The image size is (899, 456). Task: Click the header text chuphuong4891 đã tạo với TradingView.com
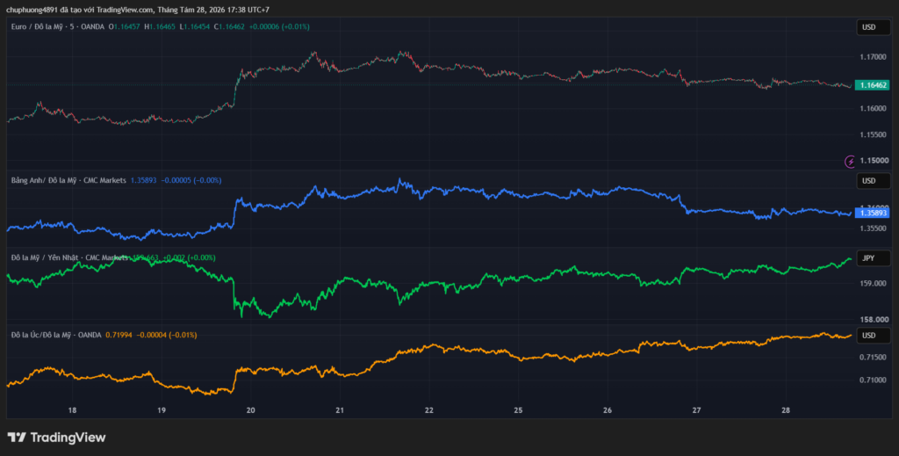81,10
